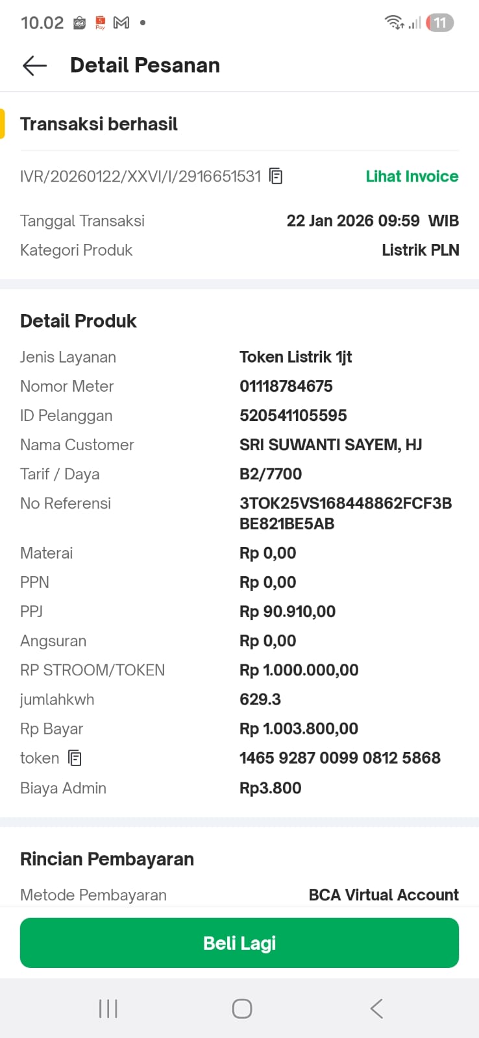This screenshot has width=479, height=1038.
Task: Open the Lihat Invoice link
Action: 411,176
